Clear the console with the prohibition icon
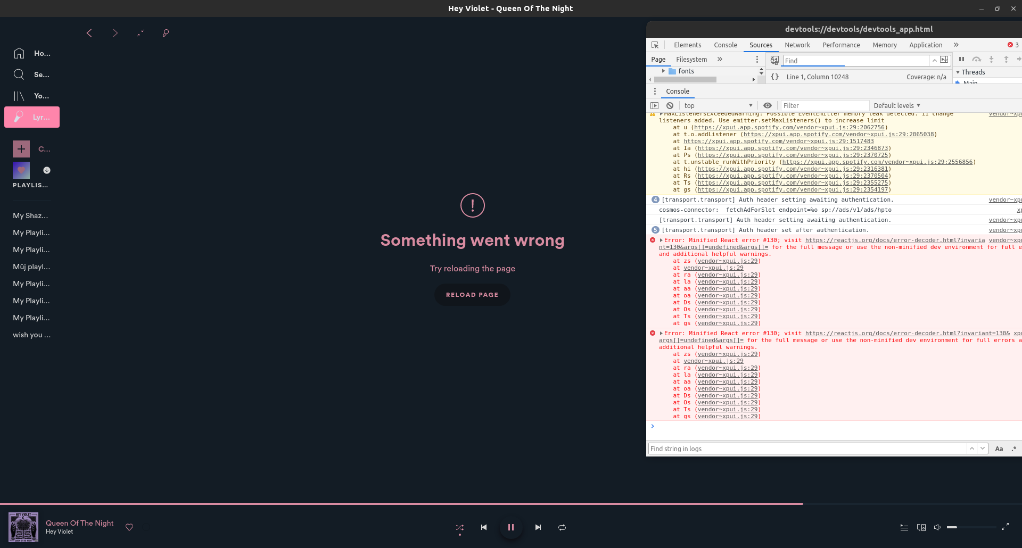This screenshot has width=1022, height=548. point(670,105)
